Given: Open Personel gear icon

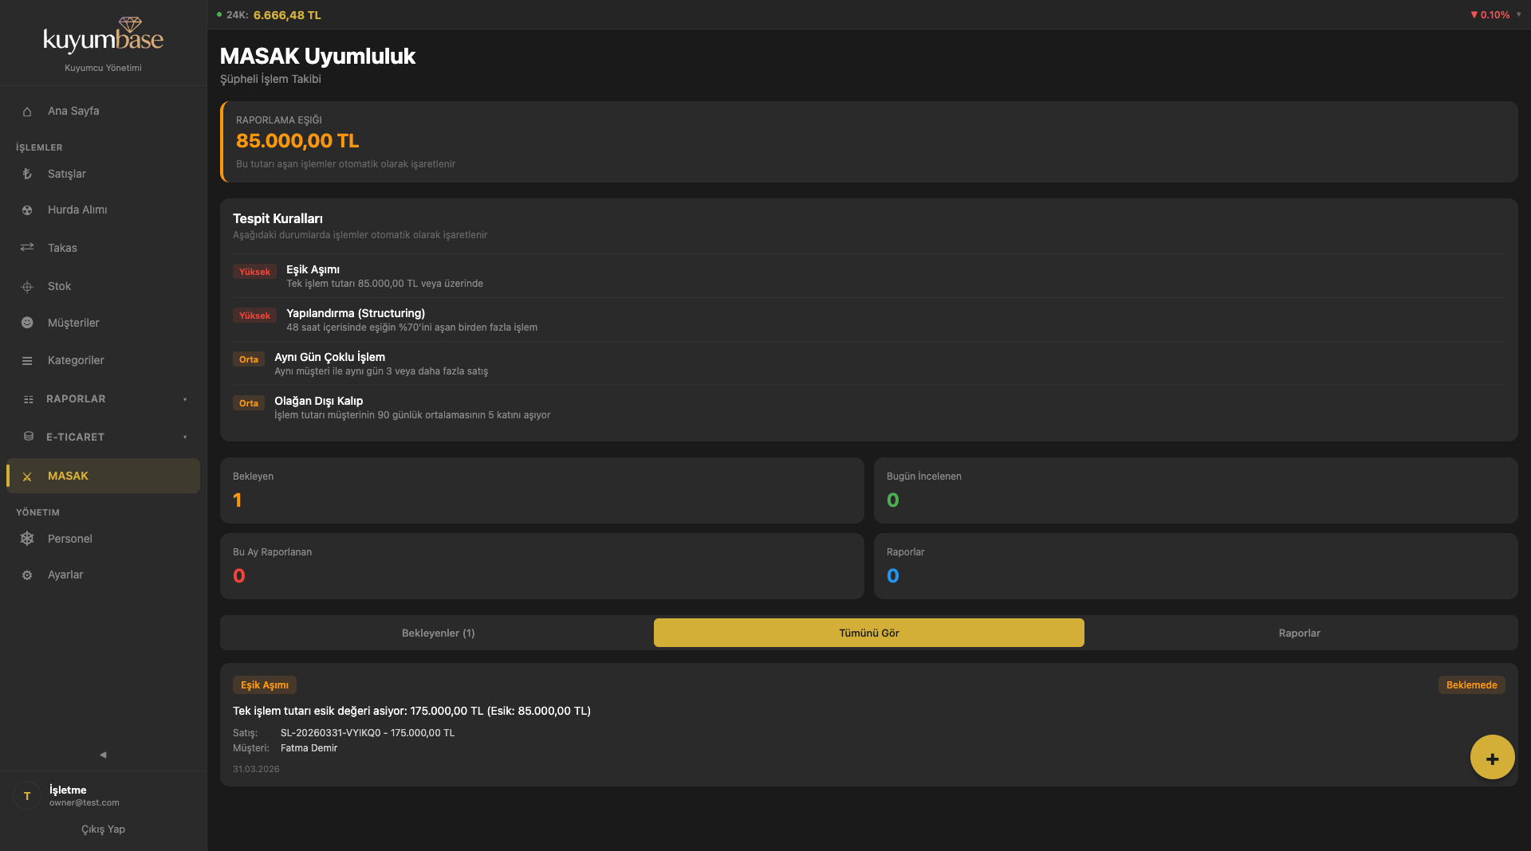Looking at the screenshot, I should (x=27, y=539).
